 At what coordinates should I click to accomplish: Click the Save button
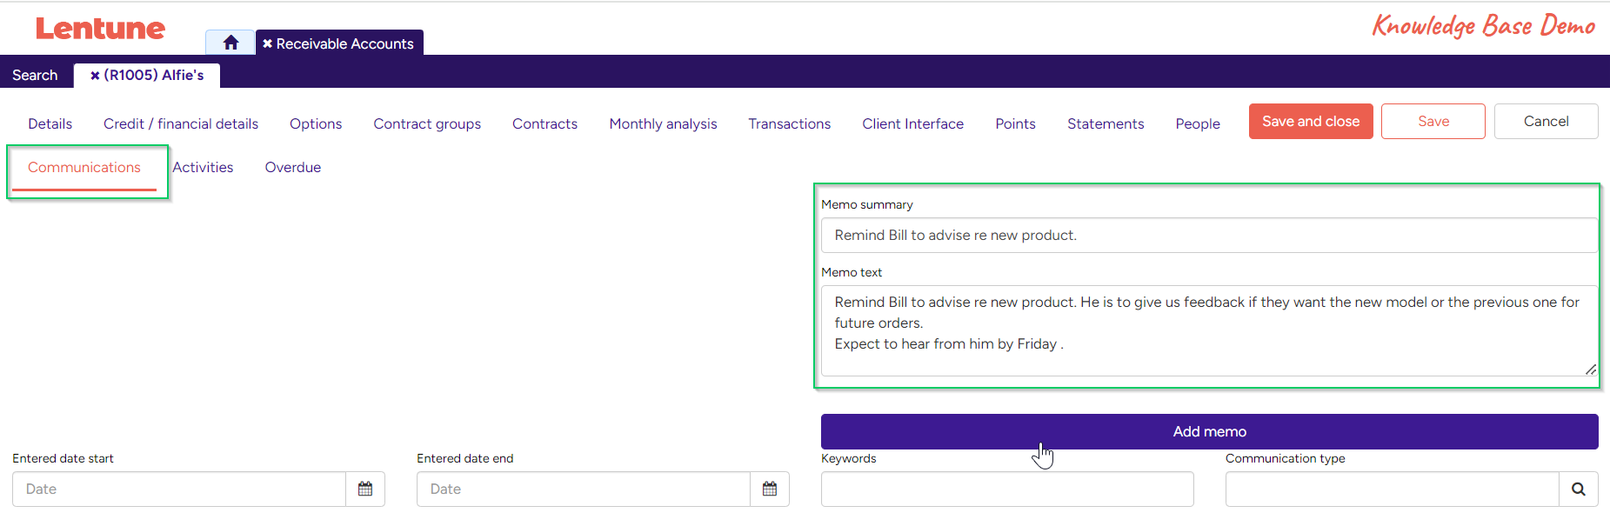pos(1433,122)
